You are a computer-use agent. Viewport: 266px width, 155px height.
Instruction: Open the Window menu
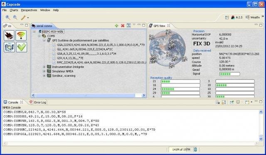tap(45, 10)
